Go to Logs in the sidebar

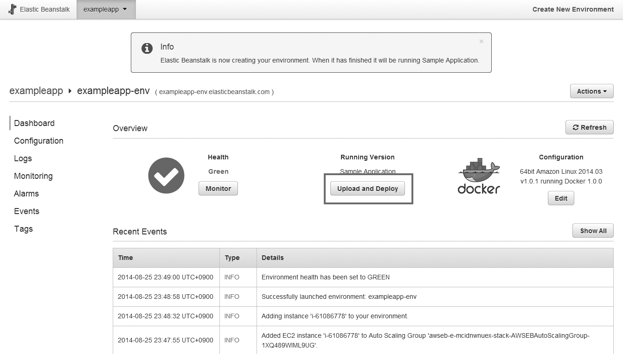click(23, 158)
